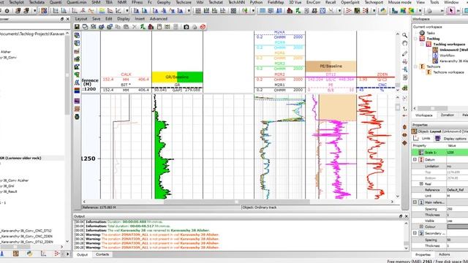Collapse the Secondary property group
This screenshot has height=263, width=468.
[x=415, y=233]
